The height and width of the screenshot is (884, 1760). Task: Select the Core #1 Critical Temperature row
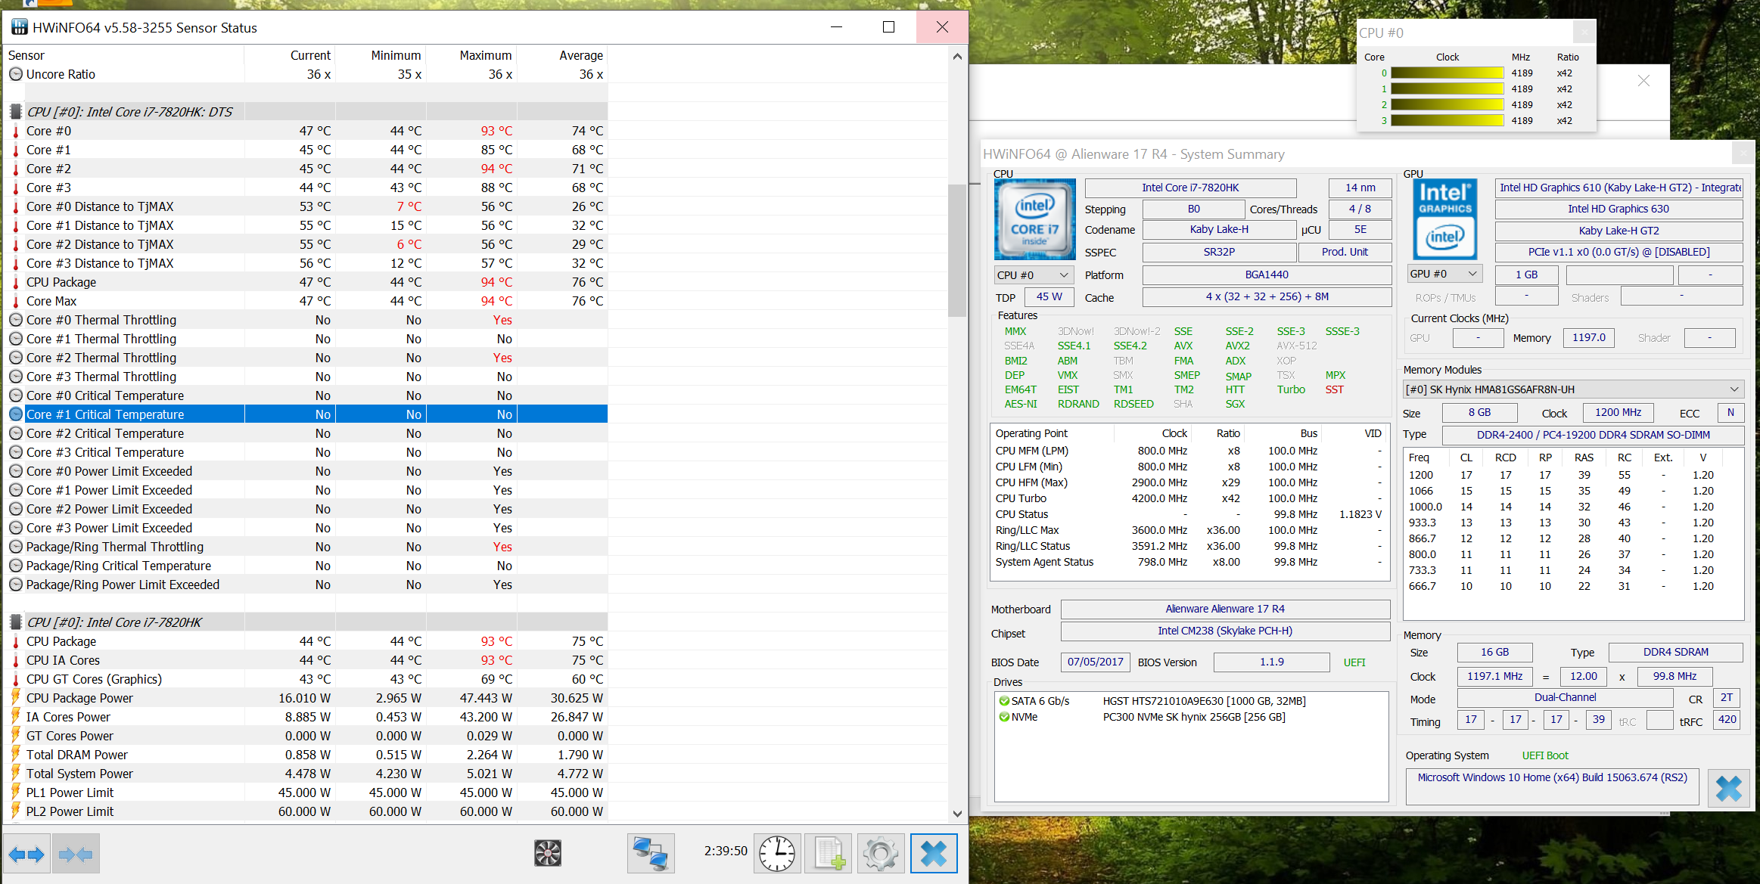(306, 414)
